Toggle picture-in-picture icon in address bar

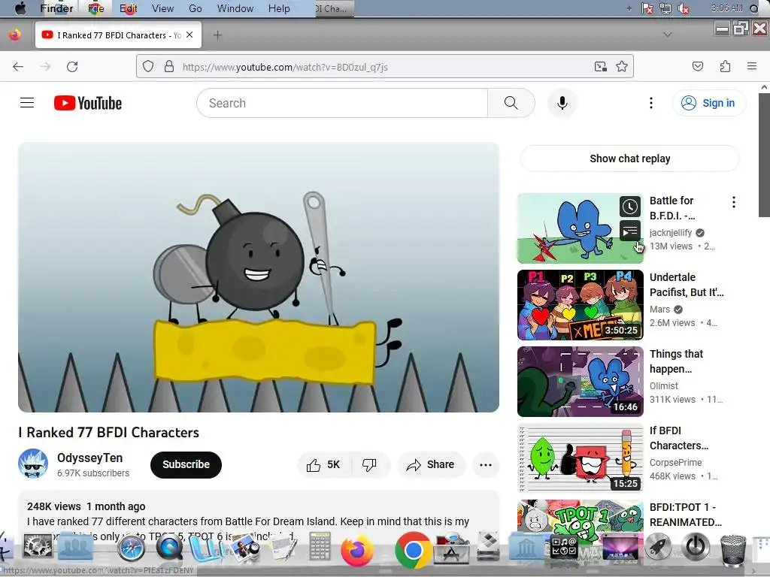(601, 66)
